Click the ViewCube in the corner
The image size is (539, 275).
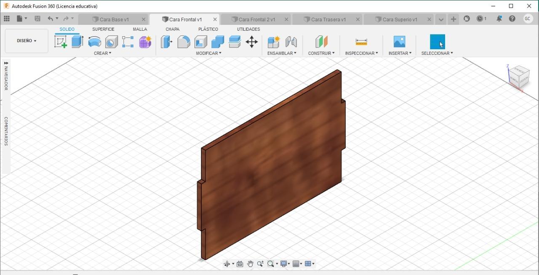[x=518, y=77]
